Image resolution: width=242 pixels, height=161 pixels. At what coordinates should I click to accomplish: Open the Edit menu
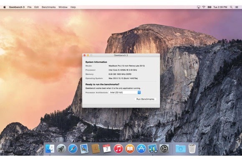[x=36, y=7]
